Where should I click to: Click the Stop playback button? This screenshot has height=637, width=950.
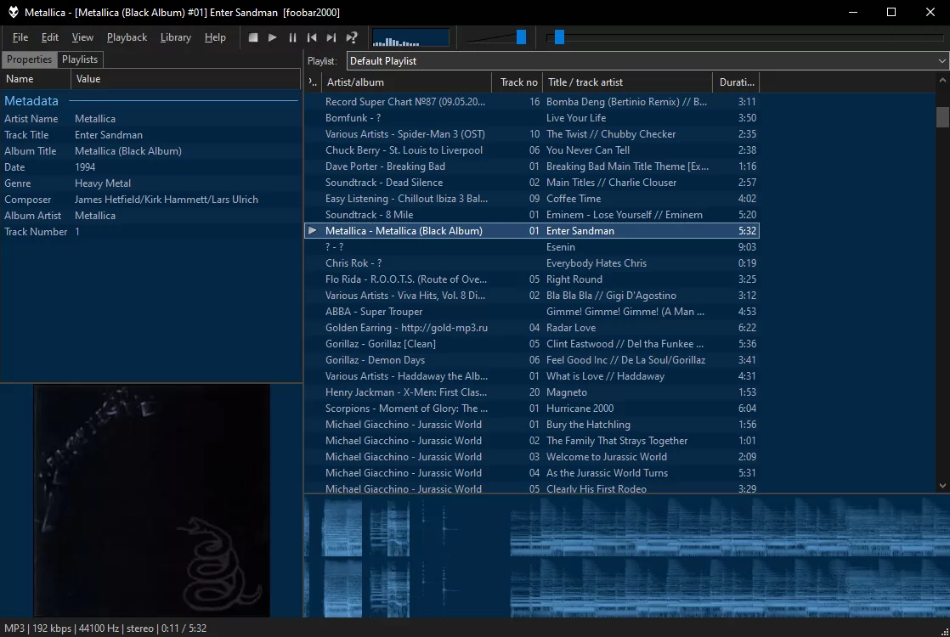tap(253, 37)
